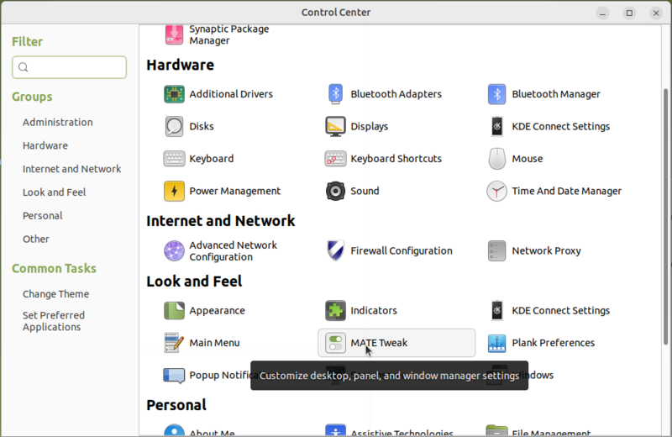
Task: Click the filter search magnifier icon
Action: pyautogui.click(x=24, y=67)
